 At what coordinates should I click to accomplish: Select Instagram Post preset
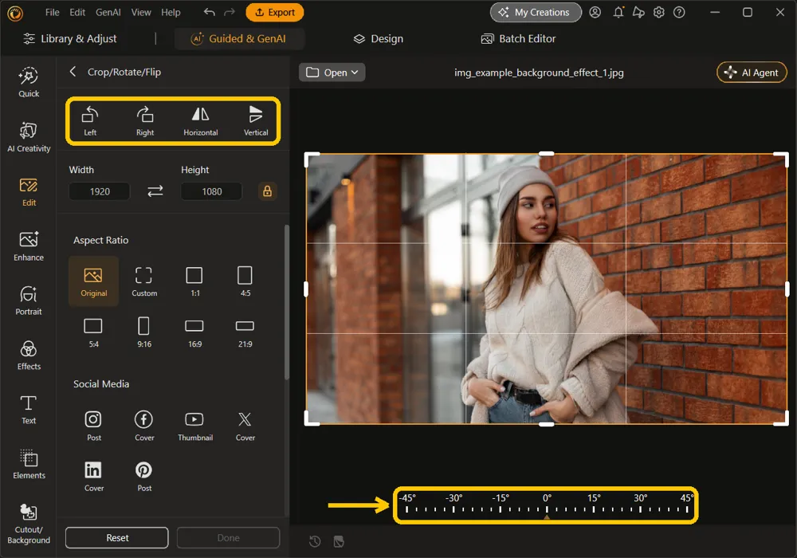(x=93, y=426)
